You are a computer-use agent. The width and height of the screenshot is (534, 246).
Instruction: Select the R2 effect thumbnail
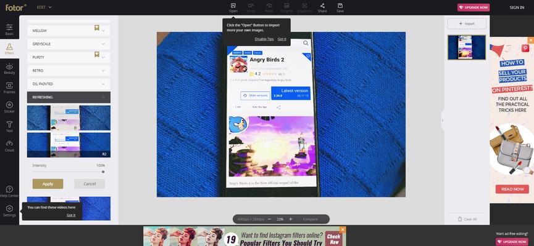(x=69, y=145)
